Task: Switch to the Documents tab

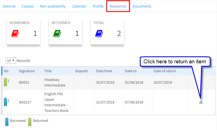Action: coord(142,6)
